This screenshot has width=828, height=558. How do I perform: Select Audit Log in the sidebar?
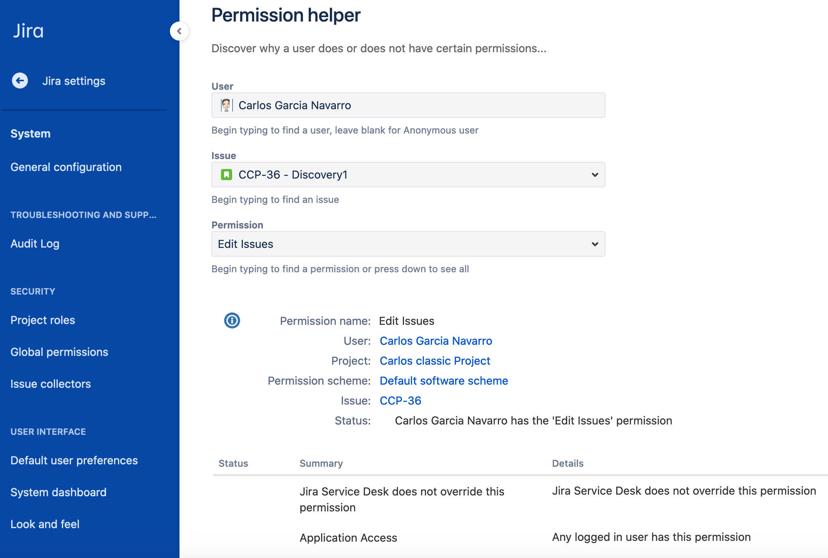35,244
